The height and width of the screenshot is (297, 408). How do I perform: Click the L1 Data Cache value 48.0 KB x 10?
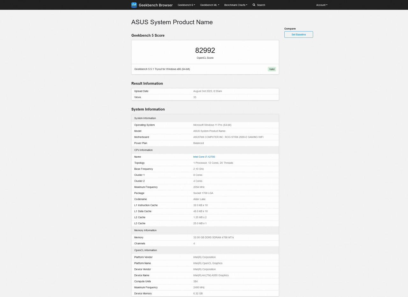coord(200,211)
